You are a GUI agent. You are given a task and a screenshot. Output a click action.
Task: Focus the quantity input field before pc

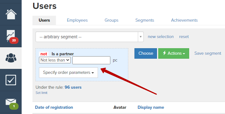[x=91, y=60]
